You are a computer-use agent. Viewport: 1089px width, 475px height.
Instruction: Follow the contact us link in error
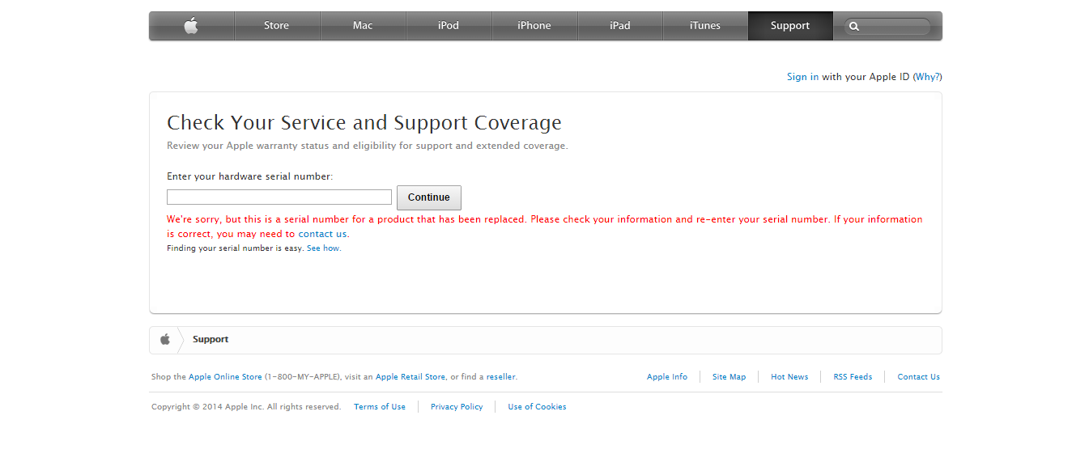(322, 234)
